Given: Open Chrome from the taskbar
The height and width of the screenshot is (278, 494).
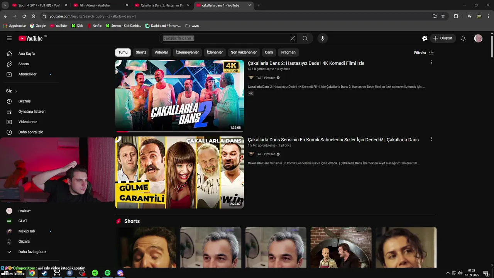Looking at the screenshot, I should tap(32, 273).
